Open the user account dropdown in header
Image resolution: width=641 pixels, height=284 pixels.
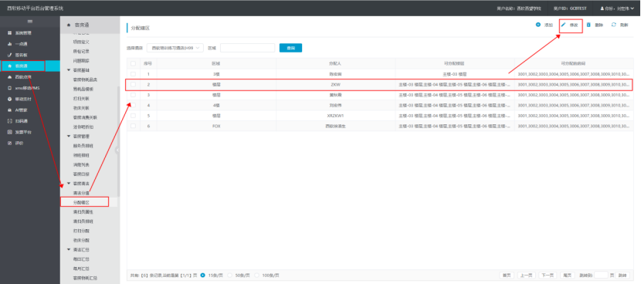tap(617, 8)
